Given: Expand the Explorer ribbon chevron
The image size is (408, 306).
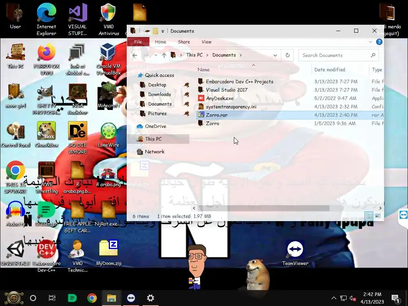Looking at the screenshot, I should click(x=371, y=42).
